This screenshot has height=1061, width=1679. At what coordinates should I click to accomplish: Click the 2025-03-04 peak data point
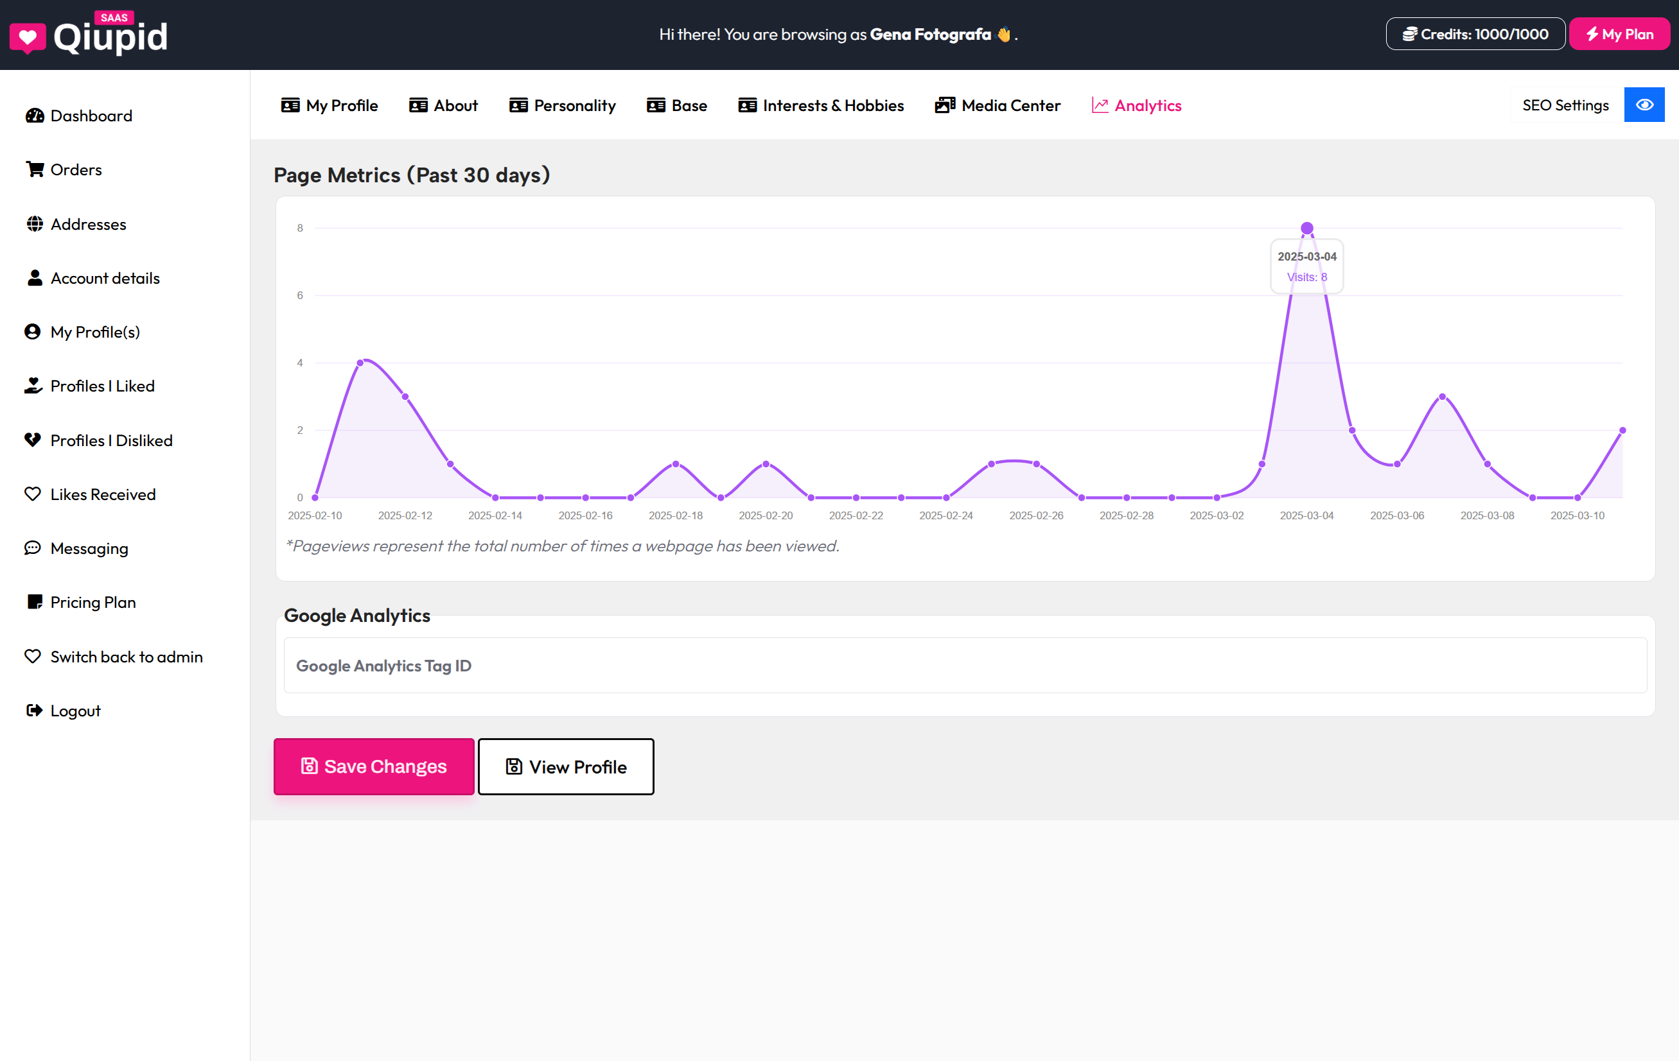[1306, 229]
